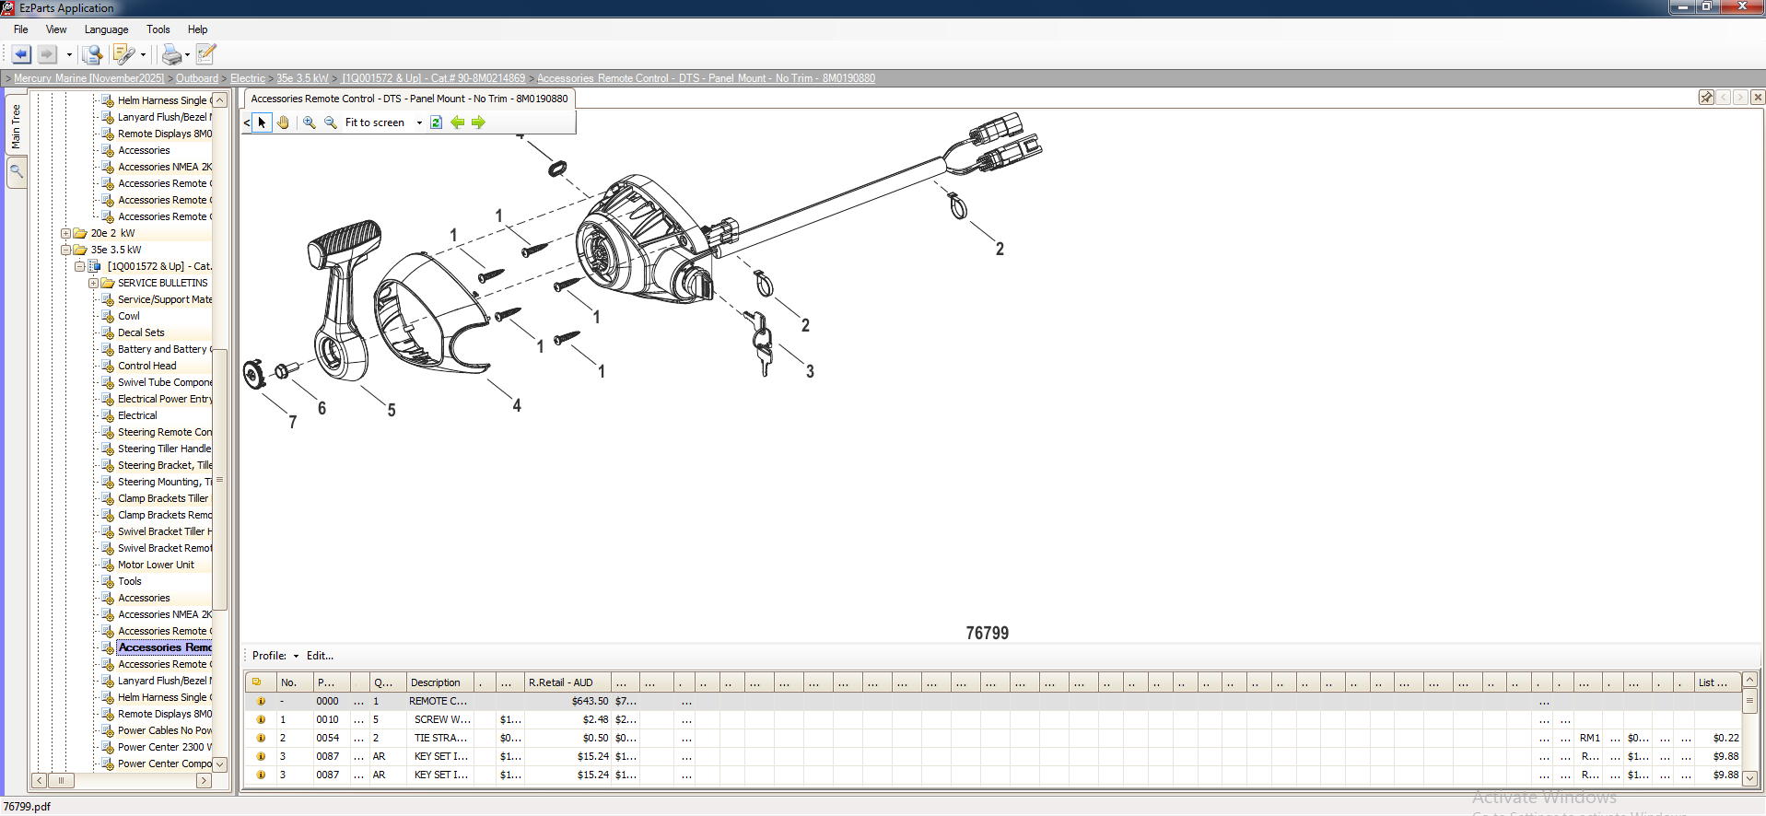Close the document tab with the X icon
The width and height of the screenshot is (1766, 816).
point(1758,98)
